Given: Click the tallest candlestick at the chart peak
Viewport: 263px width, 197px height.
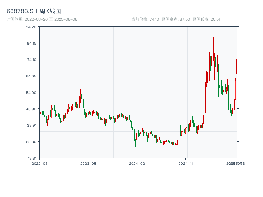Looking at the screenshot, I should click(213, 49).
